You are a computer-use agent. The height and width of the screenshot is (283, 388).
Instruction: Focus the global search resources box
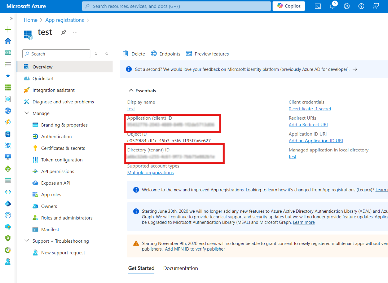coord(176,6)
